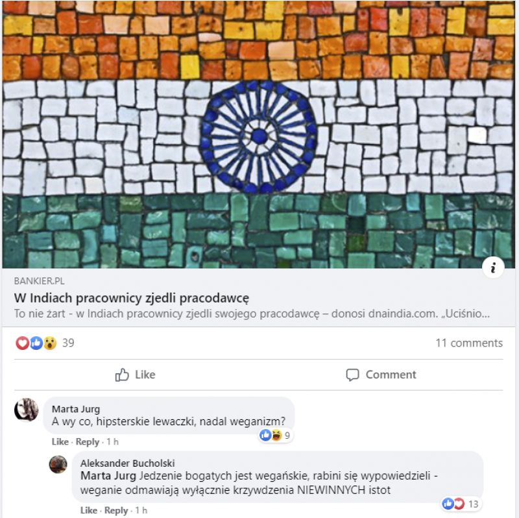519x518 pixels.
Task: Show the 39 reactions count list
Action: click(68, 343)
